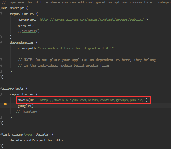Click the 'individual module build.gradle files' comment line
The width and height of the screenshot is (171, 149).
64,66
